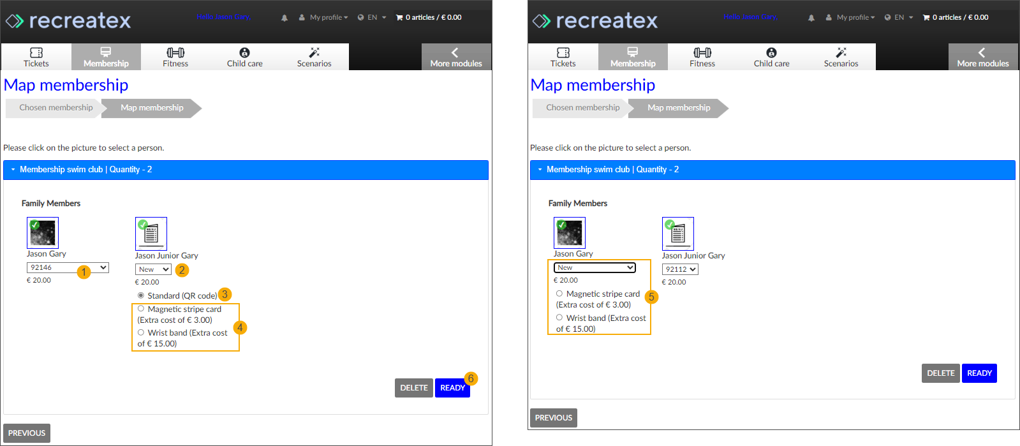
Task: Click Hello Jason Gary link in right window
Action: [750, 17]
